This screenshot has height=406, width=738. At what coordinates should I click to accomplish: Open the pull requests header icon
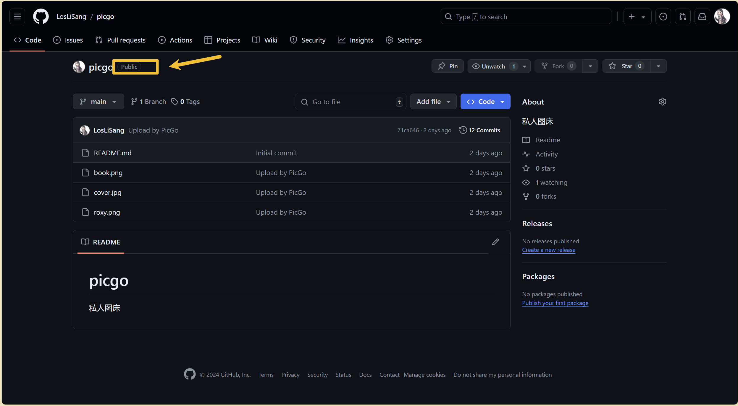[682, 17]
